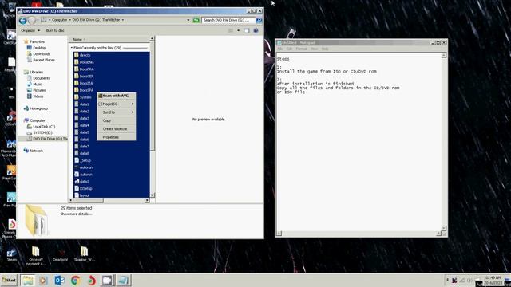The image size is (511, 287).
Task: Collapse the Files Currently on the Disc group
Action: click(x=72, y=48)
